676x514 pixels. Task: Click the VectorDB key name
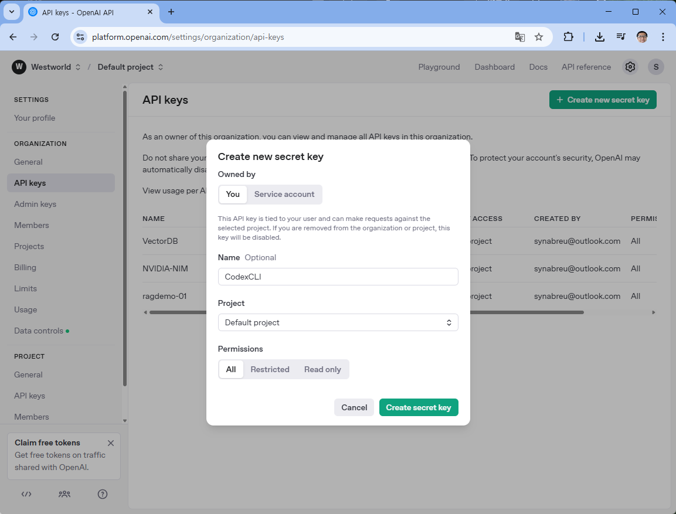click(x=160, y=241)
